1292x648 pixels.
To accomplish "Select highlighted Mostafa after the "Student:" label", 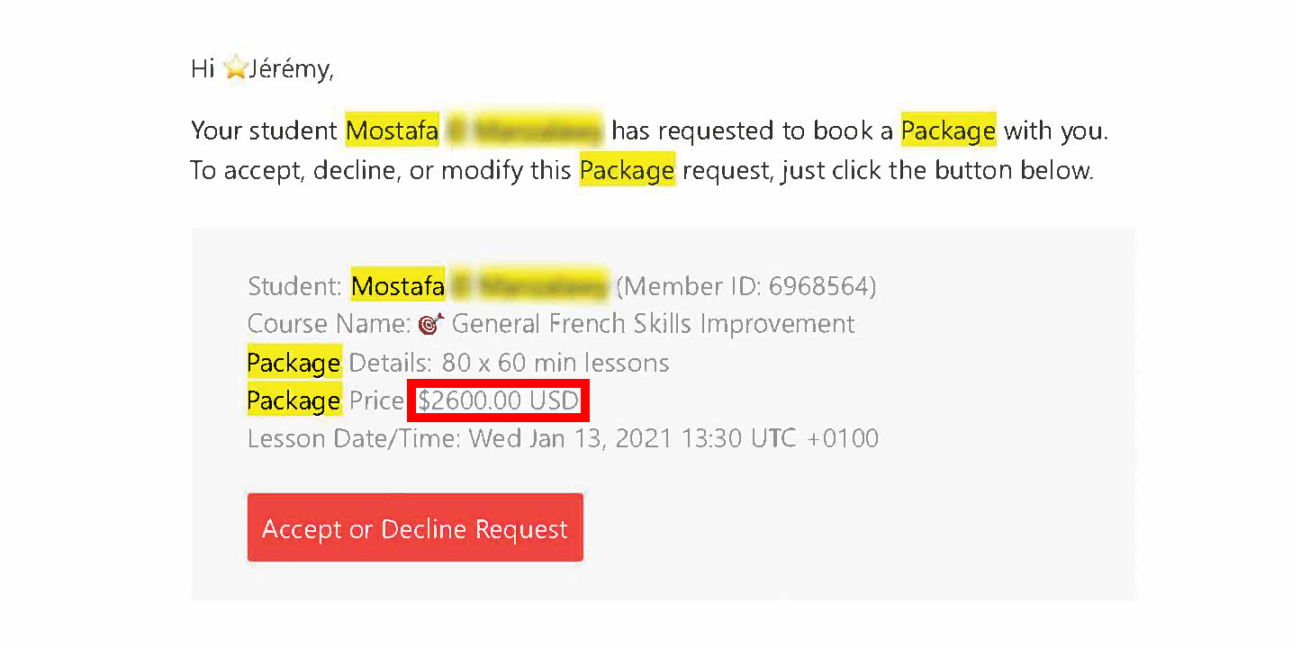I will [398, 286].
